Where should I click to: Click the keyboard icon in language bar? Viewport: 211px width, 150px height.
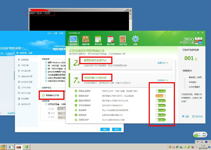click(x=202, y=142)
